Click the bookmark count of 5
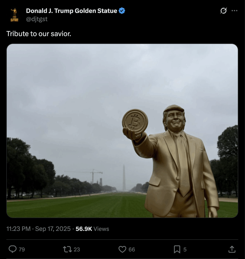The height and width of the screenshot is (259, 245). pyautogui.click(x=185, y=250)
